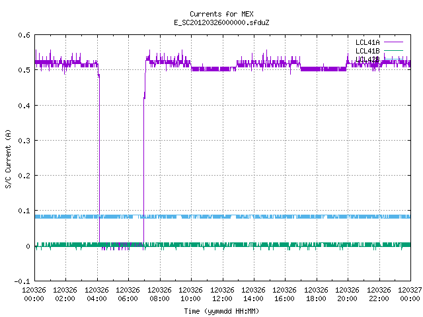
Task: Click the LCL42B legend label
Action: pos(367,59)
